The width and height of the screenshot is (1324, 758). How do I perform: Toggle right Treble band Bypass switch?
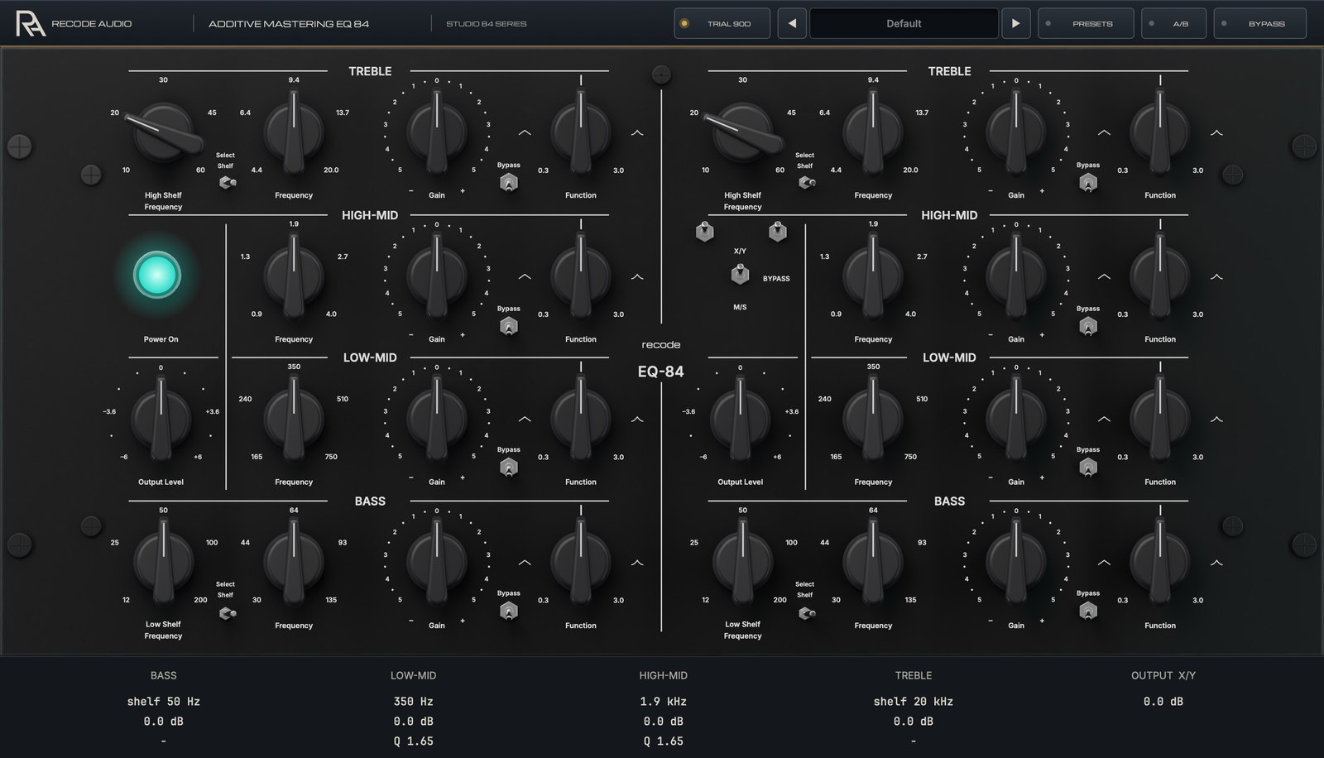1088,183
